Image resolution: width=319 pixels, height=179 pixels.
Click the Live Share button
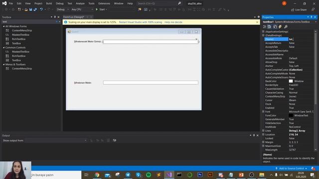(299, 10)
